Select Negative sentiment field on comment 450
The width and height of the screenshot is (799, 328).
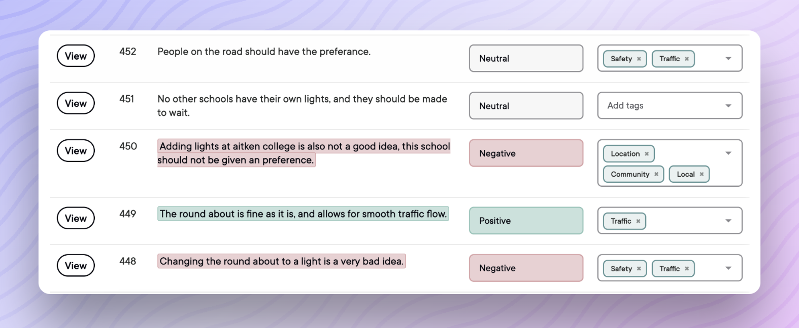click(x=526, y=153)
